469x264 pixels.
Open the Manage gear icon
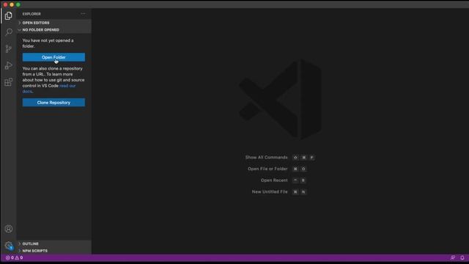[x=8, y=246]
